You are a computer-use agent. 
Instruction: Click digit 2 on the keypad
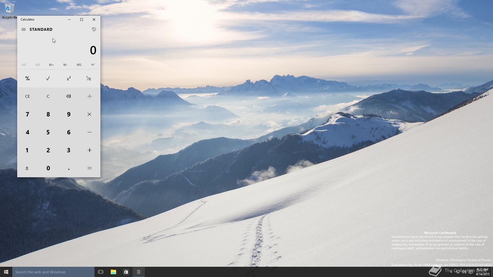48,150
